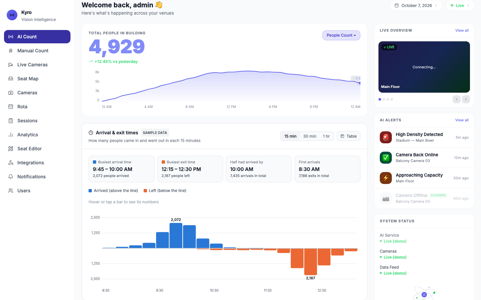
Task: Click the Users people icon
Action: point(11,191)
